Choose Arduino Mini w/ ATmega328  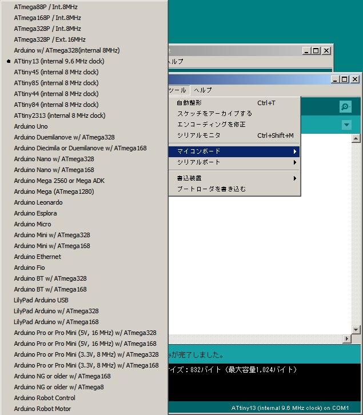[x=84, y=235]
